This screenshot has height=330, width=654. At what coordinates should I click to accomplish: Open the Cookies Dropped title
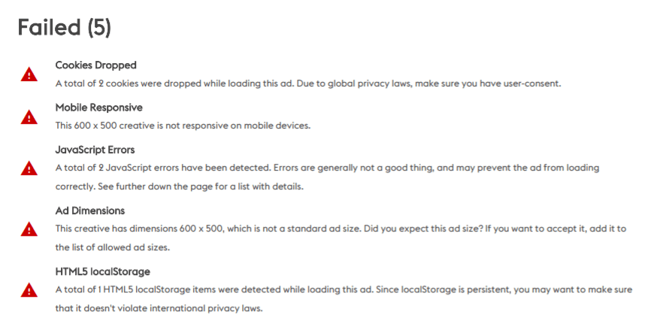point(96,65)
